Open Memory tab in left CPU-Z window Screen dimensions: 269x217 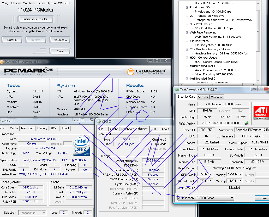click(42, 128)
